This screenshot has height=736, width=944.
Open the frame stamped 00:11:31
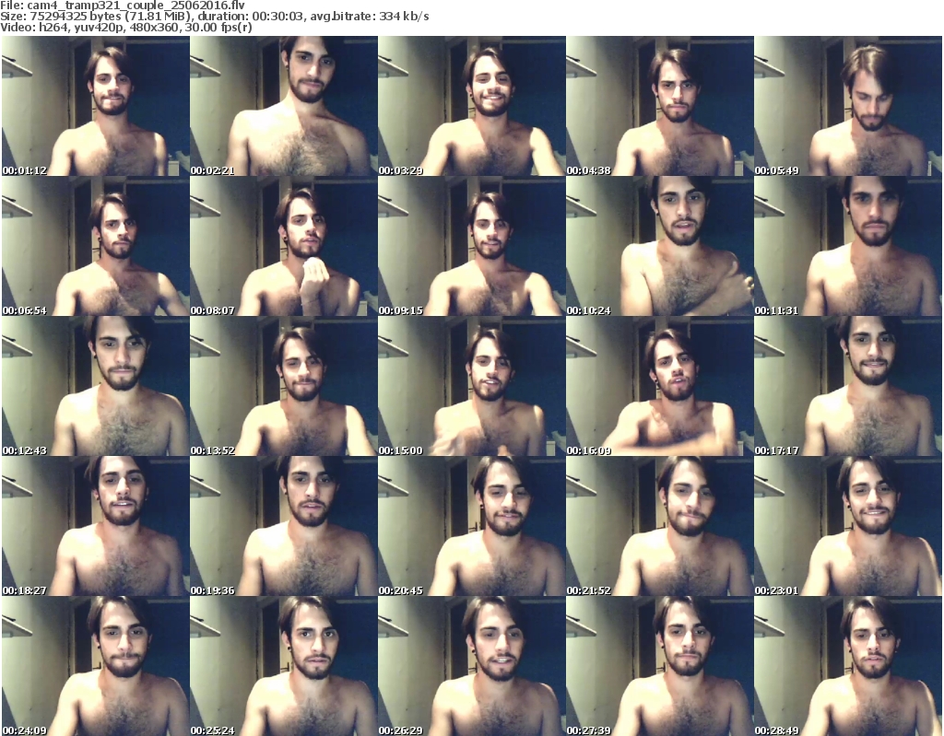coord(848,246)
